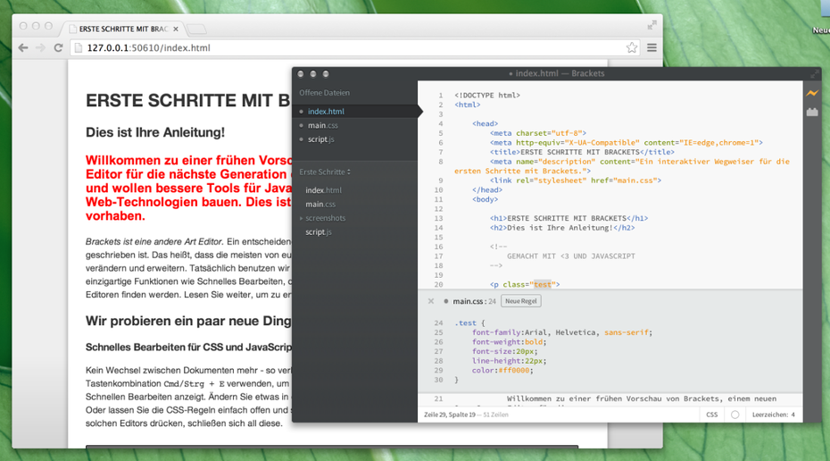Click the Chrome forward arrow
This screenshot has height=461, width=830.
(41, 47)
